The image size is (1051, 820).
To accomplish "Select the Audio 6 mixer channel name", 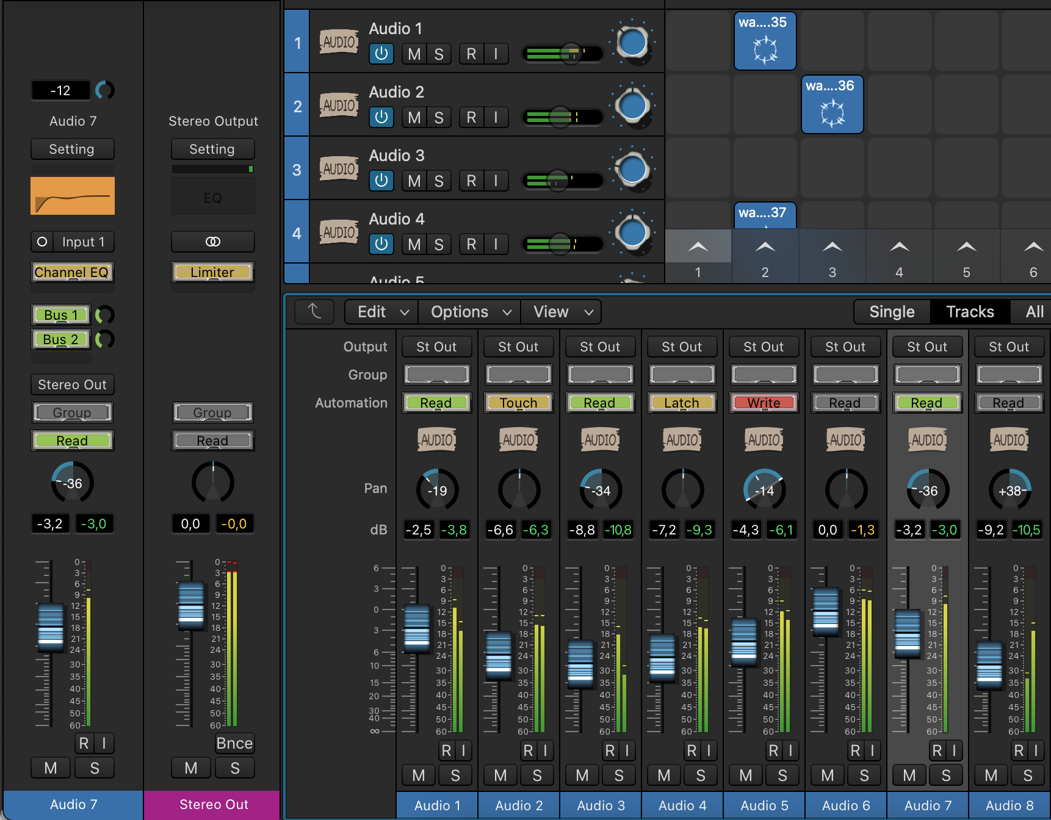I will [846, 805].
